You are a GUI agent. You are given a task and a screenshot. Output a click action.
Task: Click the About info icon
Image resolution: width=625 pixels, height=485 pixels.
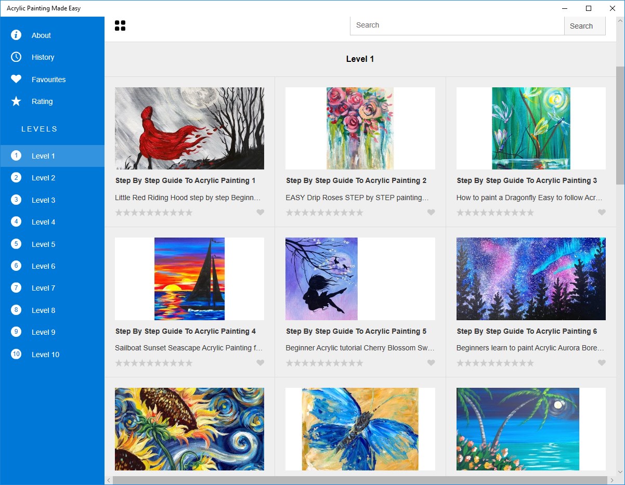[16, 35]
